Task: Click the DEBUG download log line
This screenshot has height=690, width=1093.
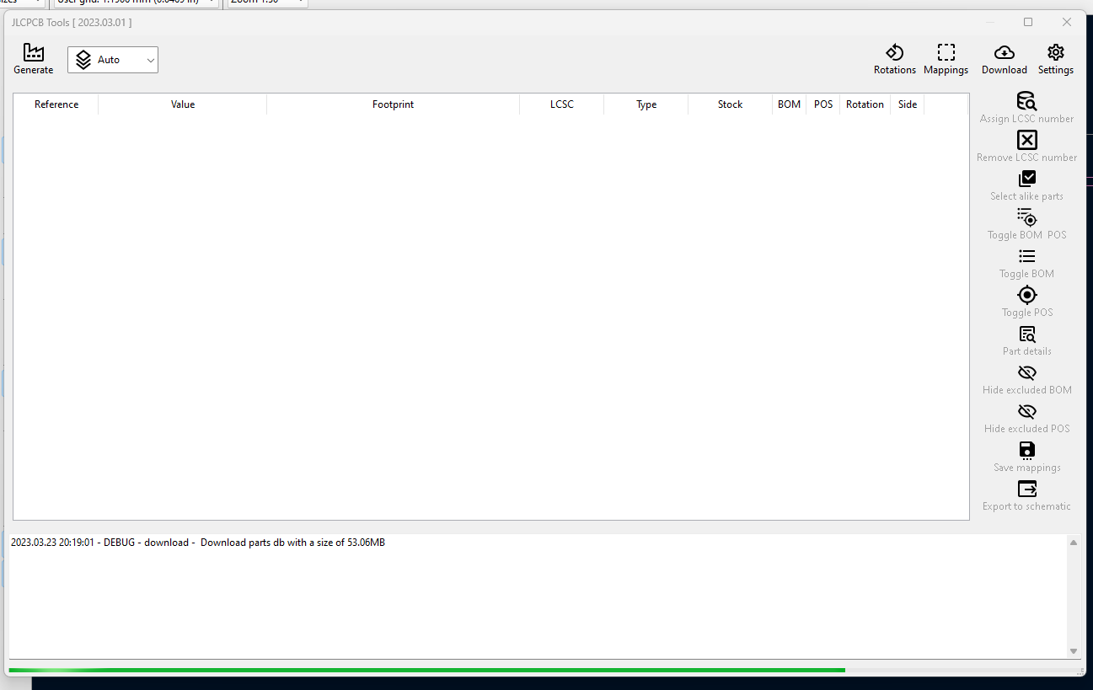Action: 198,543
